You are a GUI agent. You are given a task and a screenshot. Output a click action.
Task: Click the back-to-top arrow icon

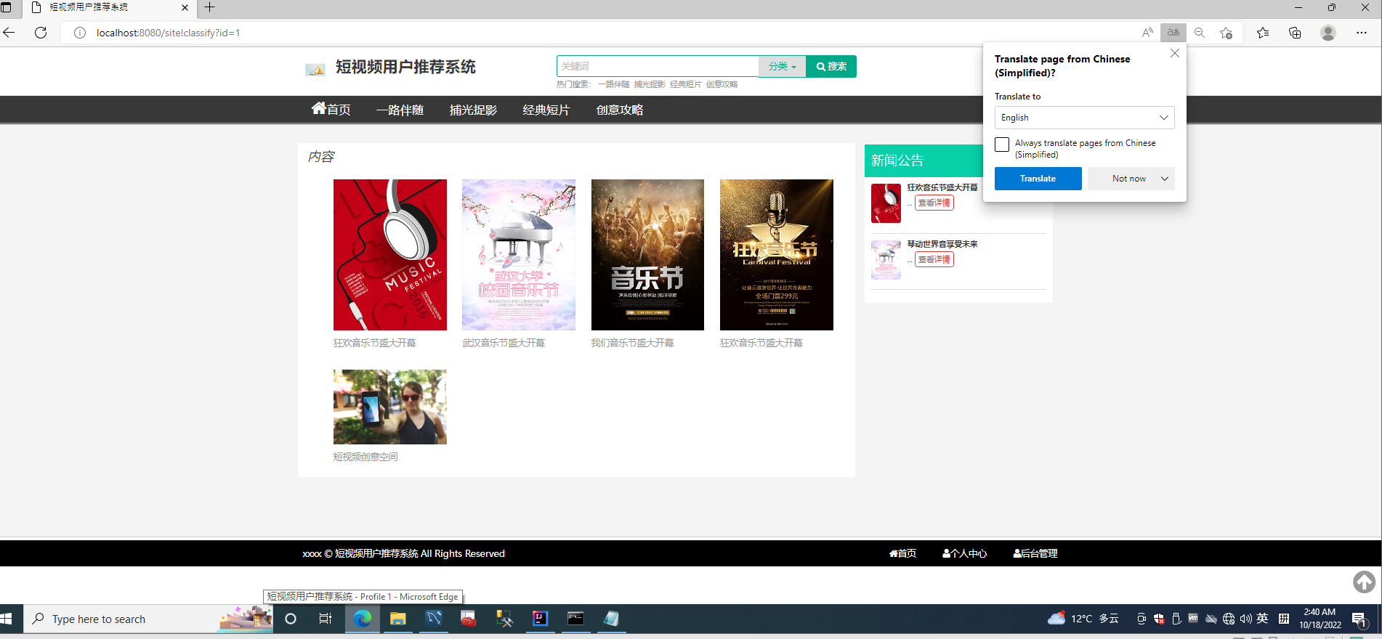point(1364,582)
